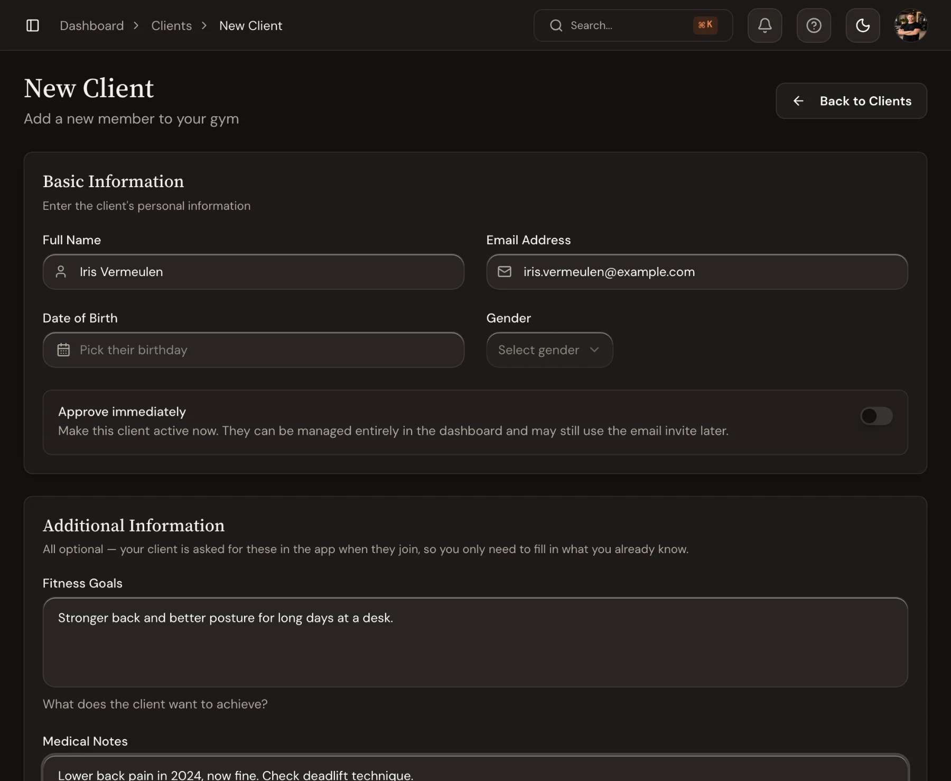
Task: Focus the Search box
Action: pyautogui.click(x=633, y=25)
